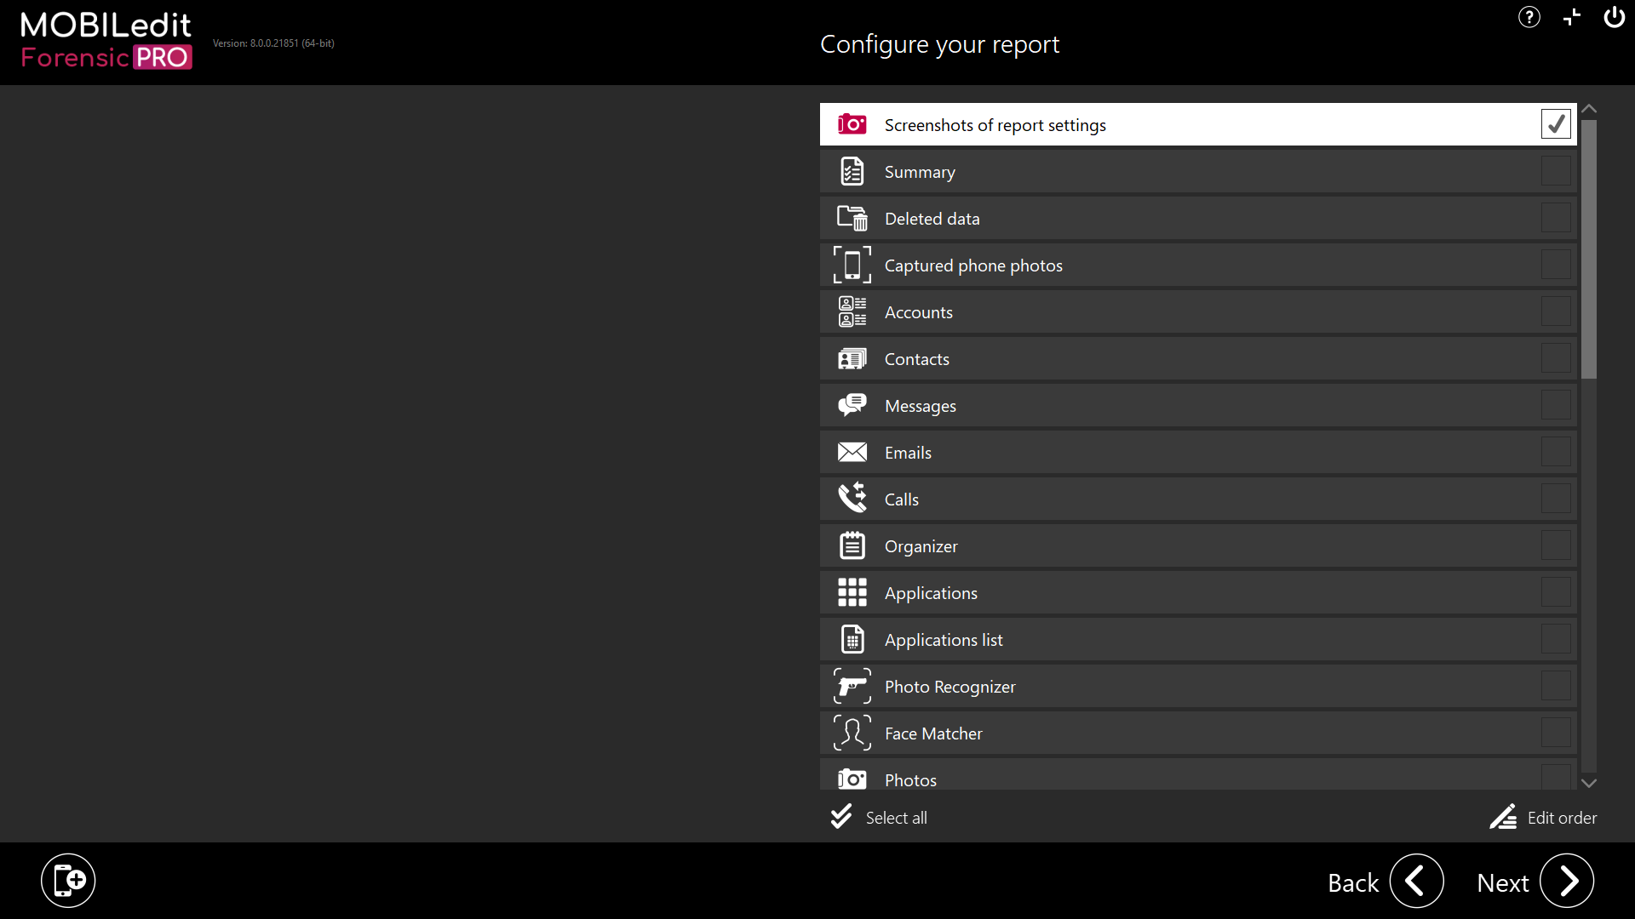This screenshot has height=919, width=1635.
Task: Select the Contacts report item
Action: [x=916, y=359]
